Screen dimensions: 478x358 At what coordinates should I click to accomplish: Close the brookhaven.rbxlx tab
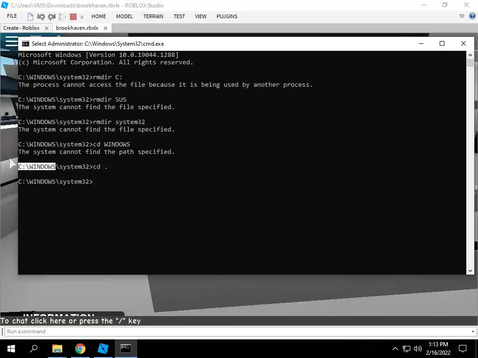pyautogui.click(x=105, y=28)
